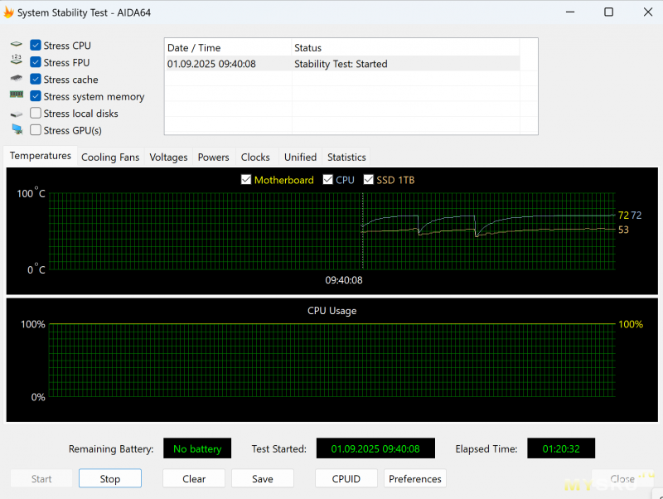Uncheck Stress cache checkbox
This screenshot has width=663, height=499.
click(x=36, y=79)
